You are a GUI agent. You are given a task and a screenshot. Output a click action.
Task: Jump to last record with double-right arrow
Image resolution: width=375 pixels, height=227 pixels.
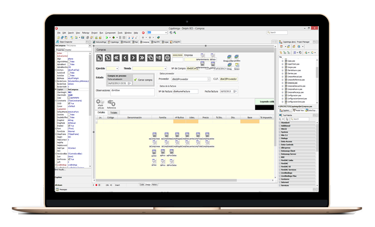(140, 57)
